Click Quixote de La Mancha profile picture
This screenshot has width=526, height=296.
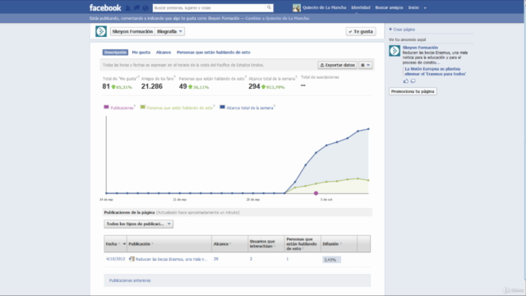tap(297, 7)
